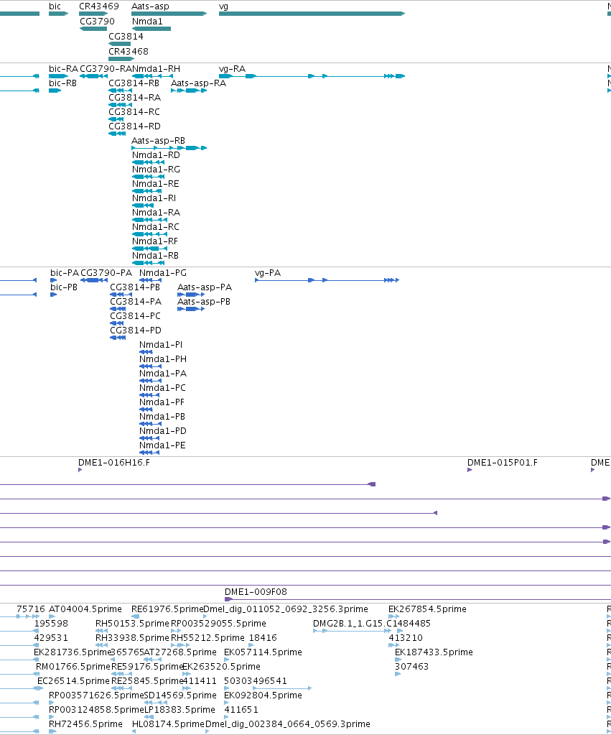Select the RH50153.5prime EST
This screenshot has height=735, width=611.
point(102,631)
